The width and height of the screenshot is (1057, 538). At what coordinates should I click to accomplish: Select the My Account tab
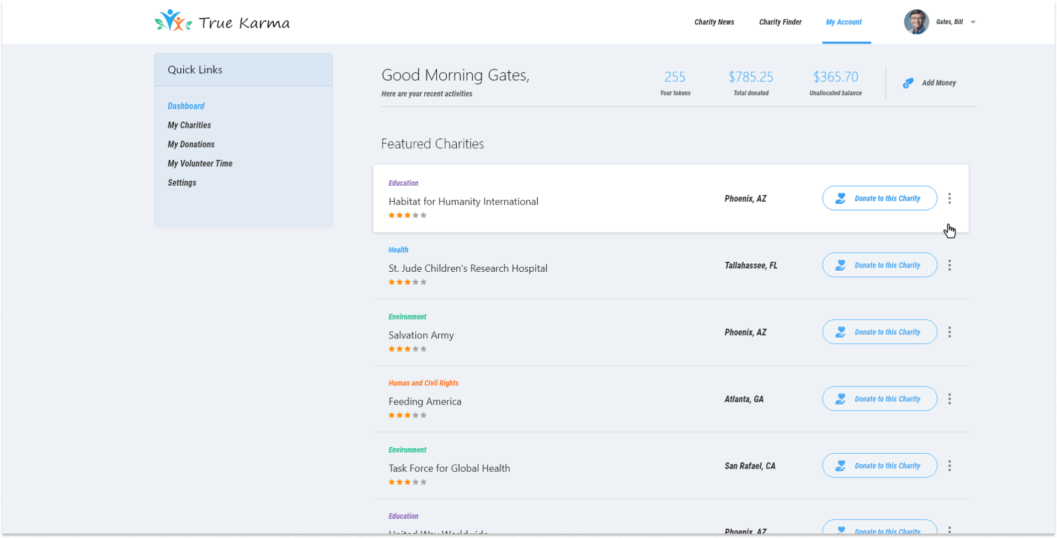[x=844, y=22]
